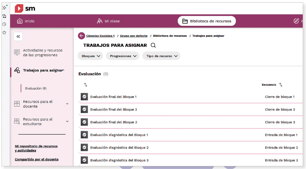Open the Mi repositorio de recursos y actividades link

coord(36,148)
